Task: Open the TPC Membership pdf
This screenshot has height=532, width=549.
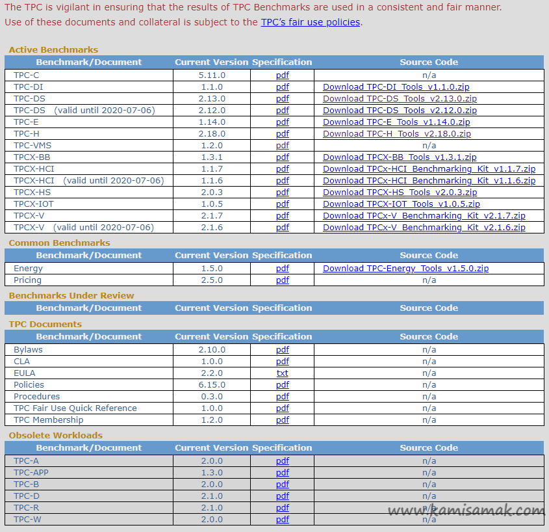Action: [x=282, y=420]
